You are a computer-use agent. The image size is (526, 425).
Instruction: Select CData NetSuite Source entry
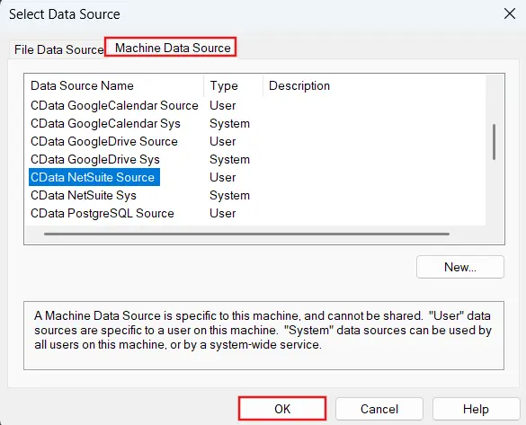pos(94,177)
